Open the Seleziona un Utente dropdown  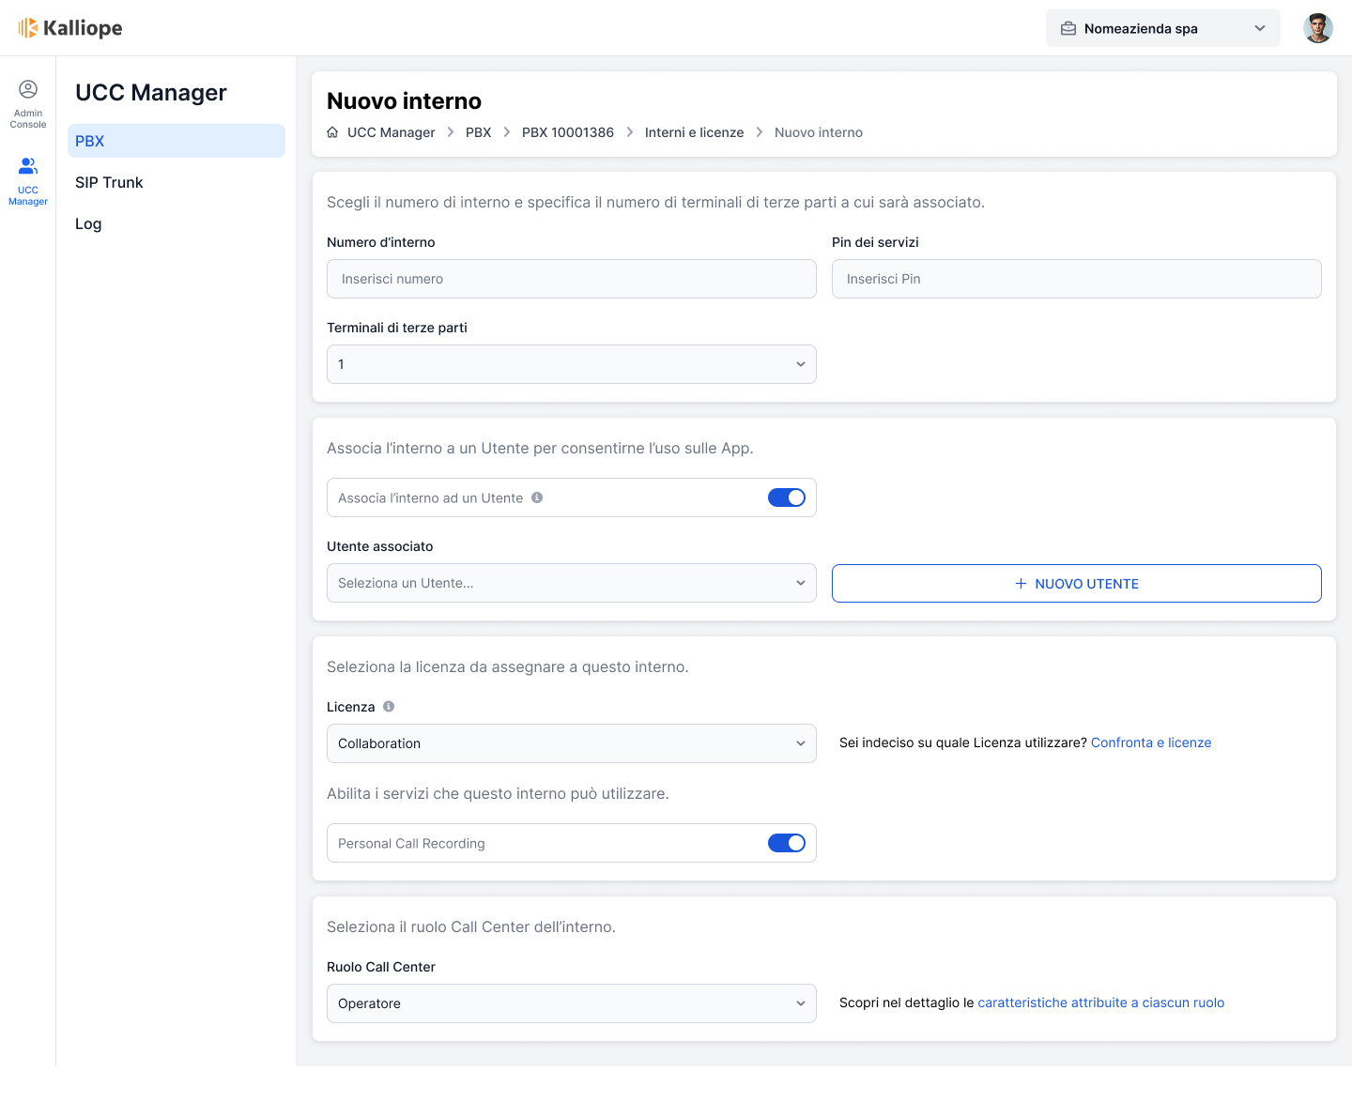point(571,583)
